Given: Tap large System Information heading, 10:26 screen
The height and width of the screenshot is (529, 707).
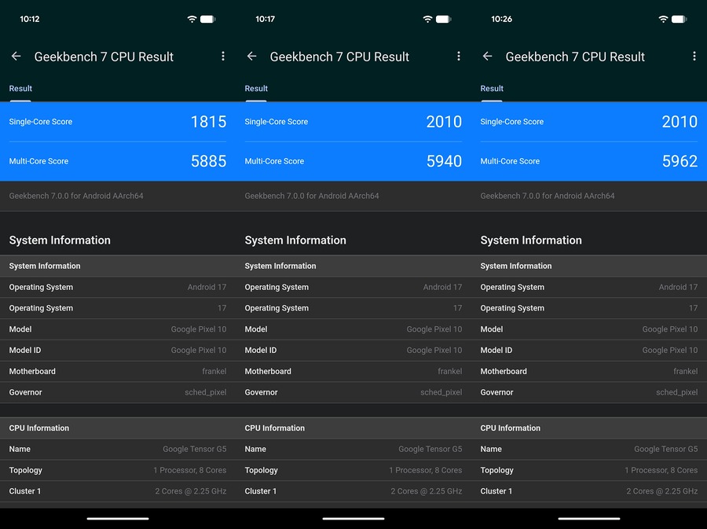Looking at the screenshot, I should click(x=531, y=240).
